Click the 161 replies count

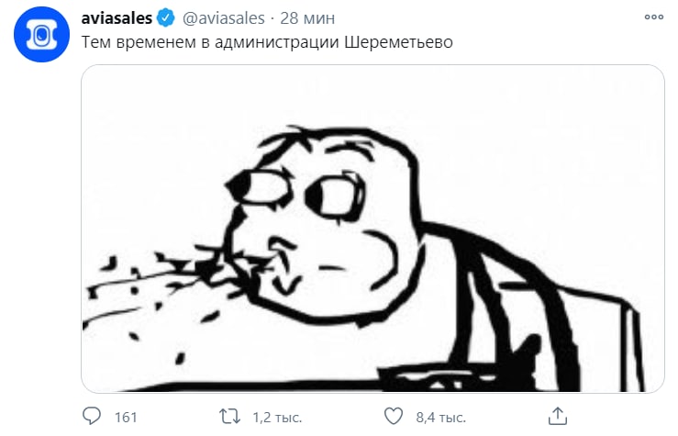click(x=126, y=418)
